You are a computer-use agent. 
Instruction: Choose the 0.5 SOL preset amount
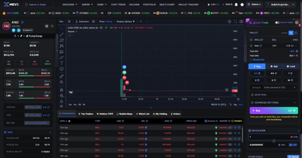click(x=274, y=73)
